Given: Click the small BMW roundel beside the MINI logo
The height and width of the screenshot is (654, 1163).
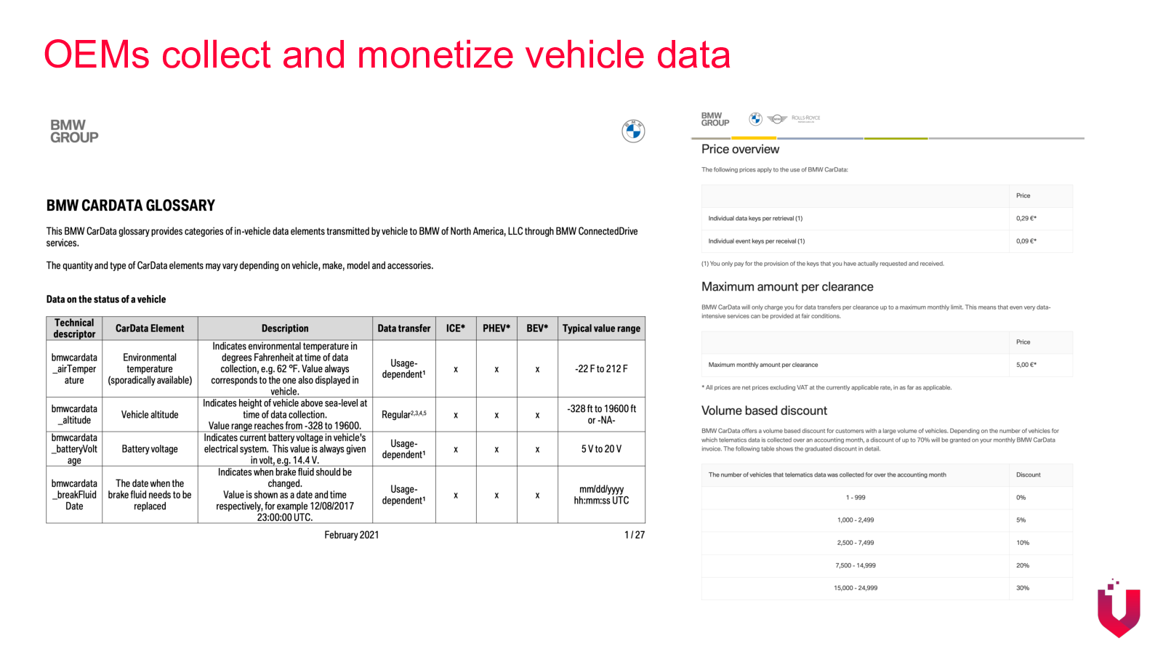Looking at the screenshot, I should tap(755, 118).
